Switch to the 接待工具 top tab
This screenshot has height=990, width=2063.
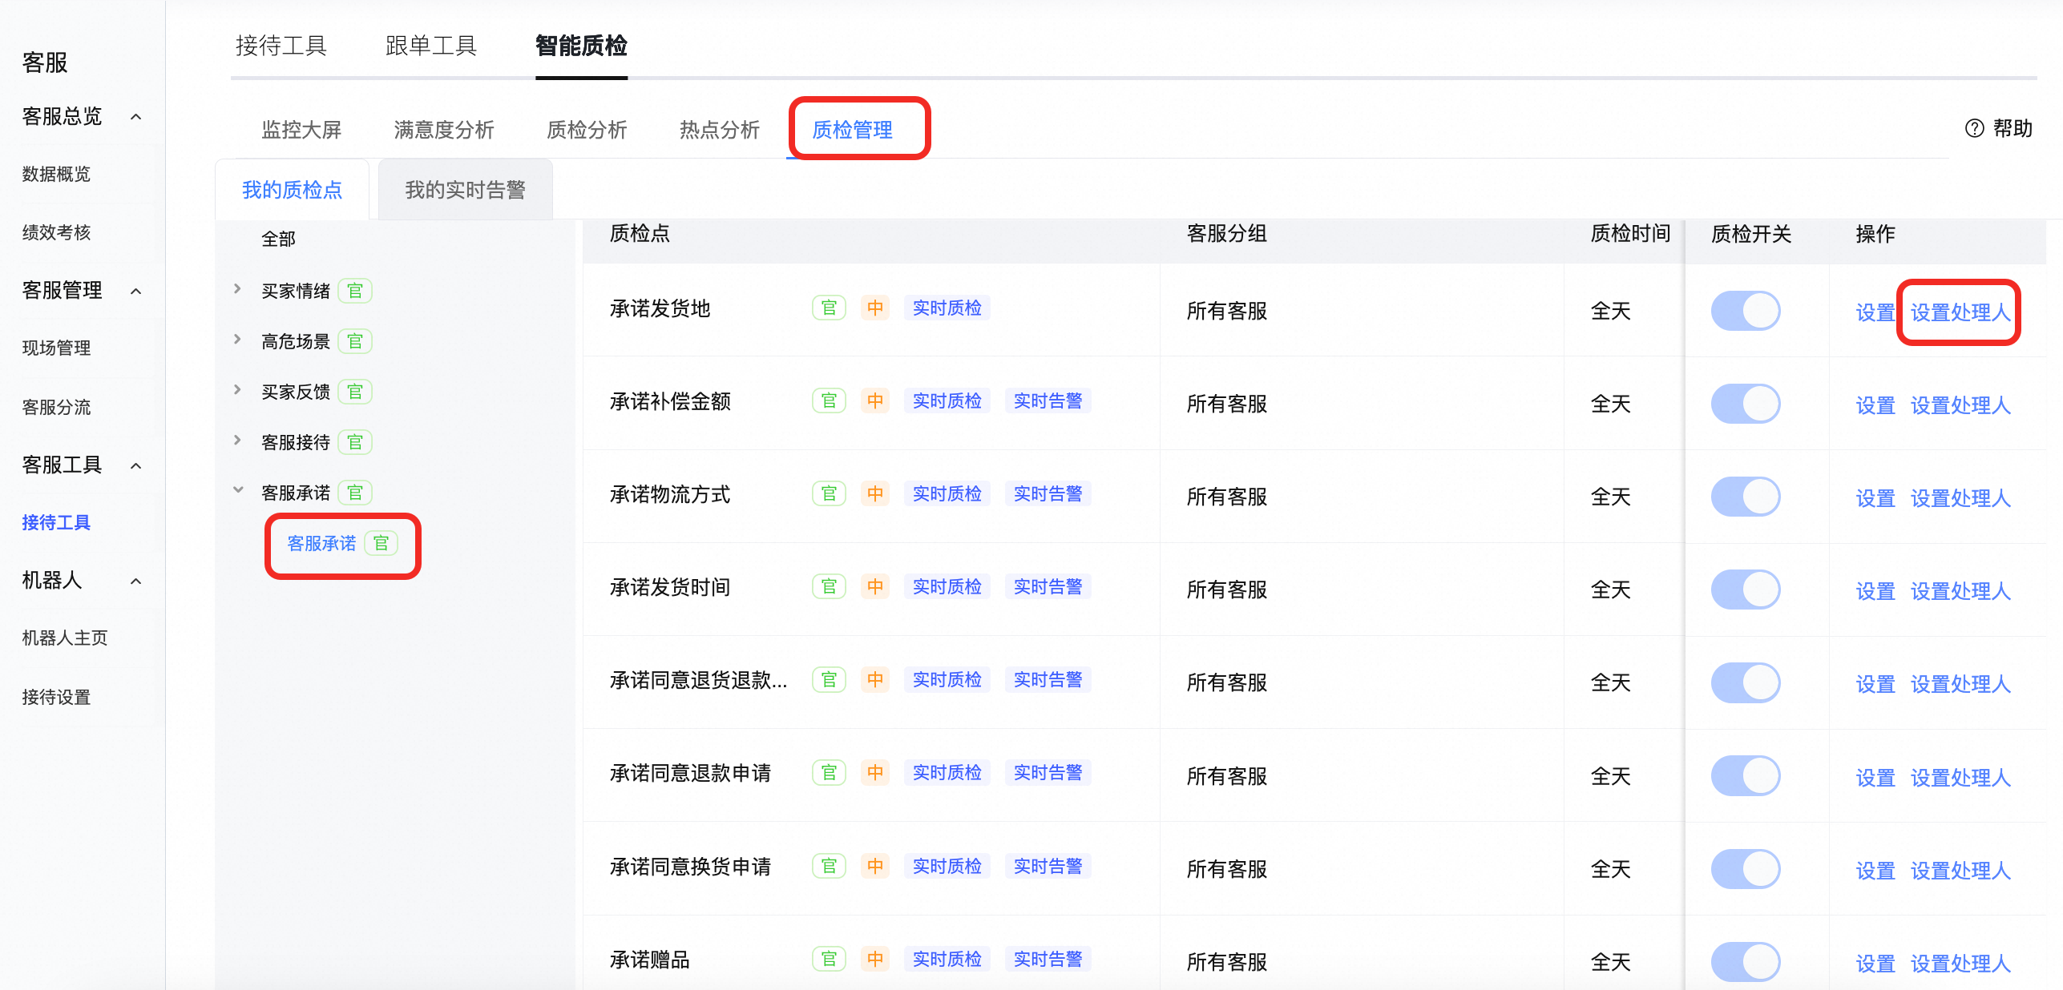tap(281, 46)
